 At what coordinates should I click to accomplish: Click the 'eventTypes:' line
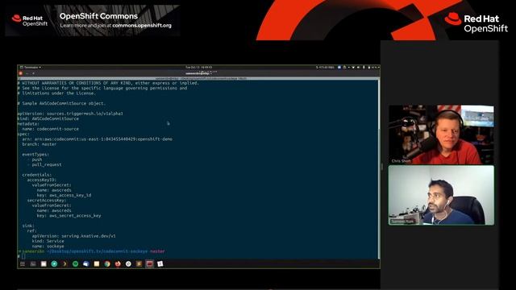35,154
